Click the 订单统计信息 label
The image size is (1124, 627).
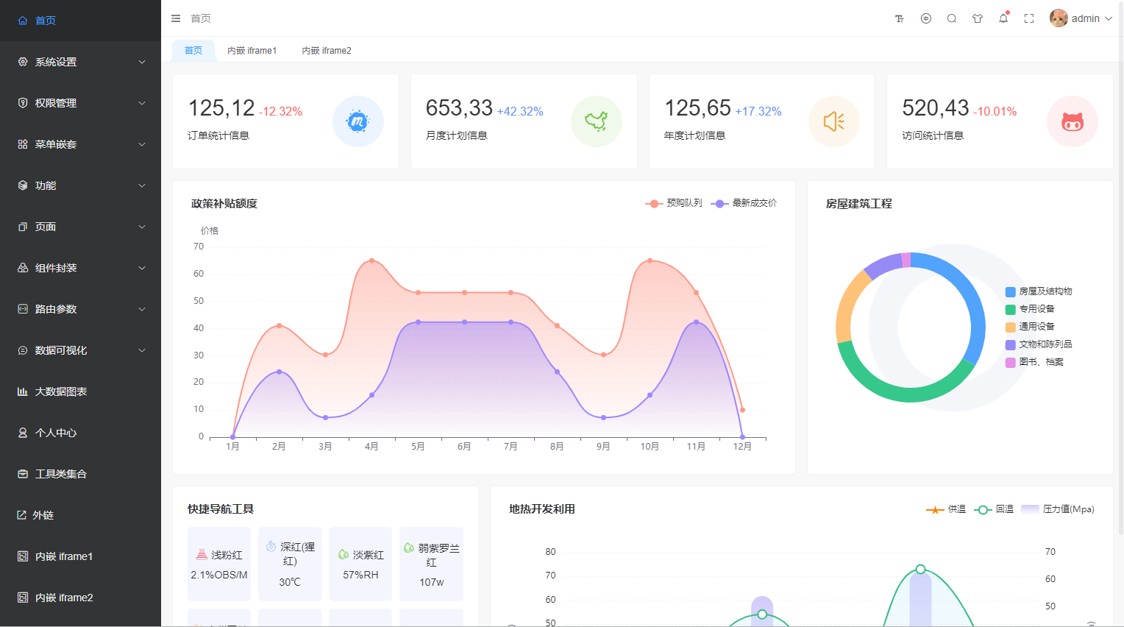pyautogui.click(x=218, y=135)
